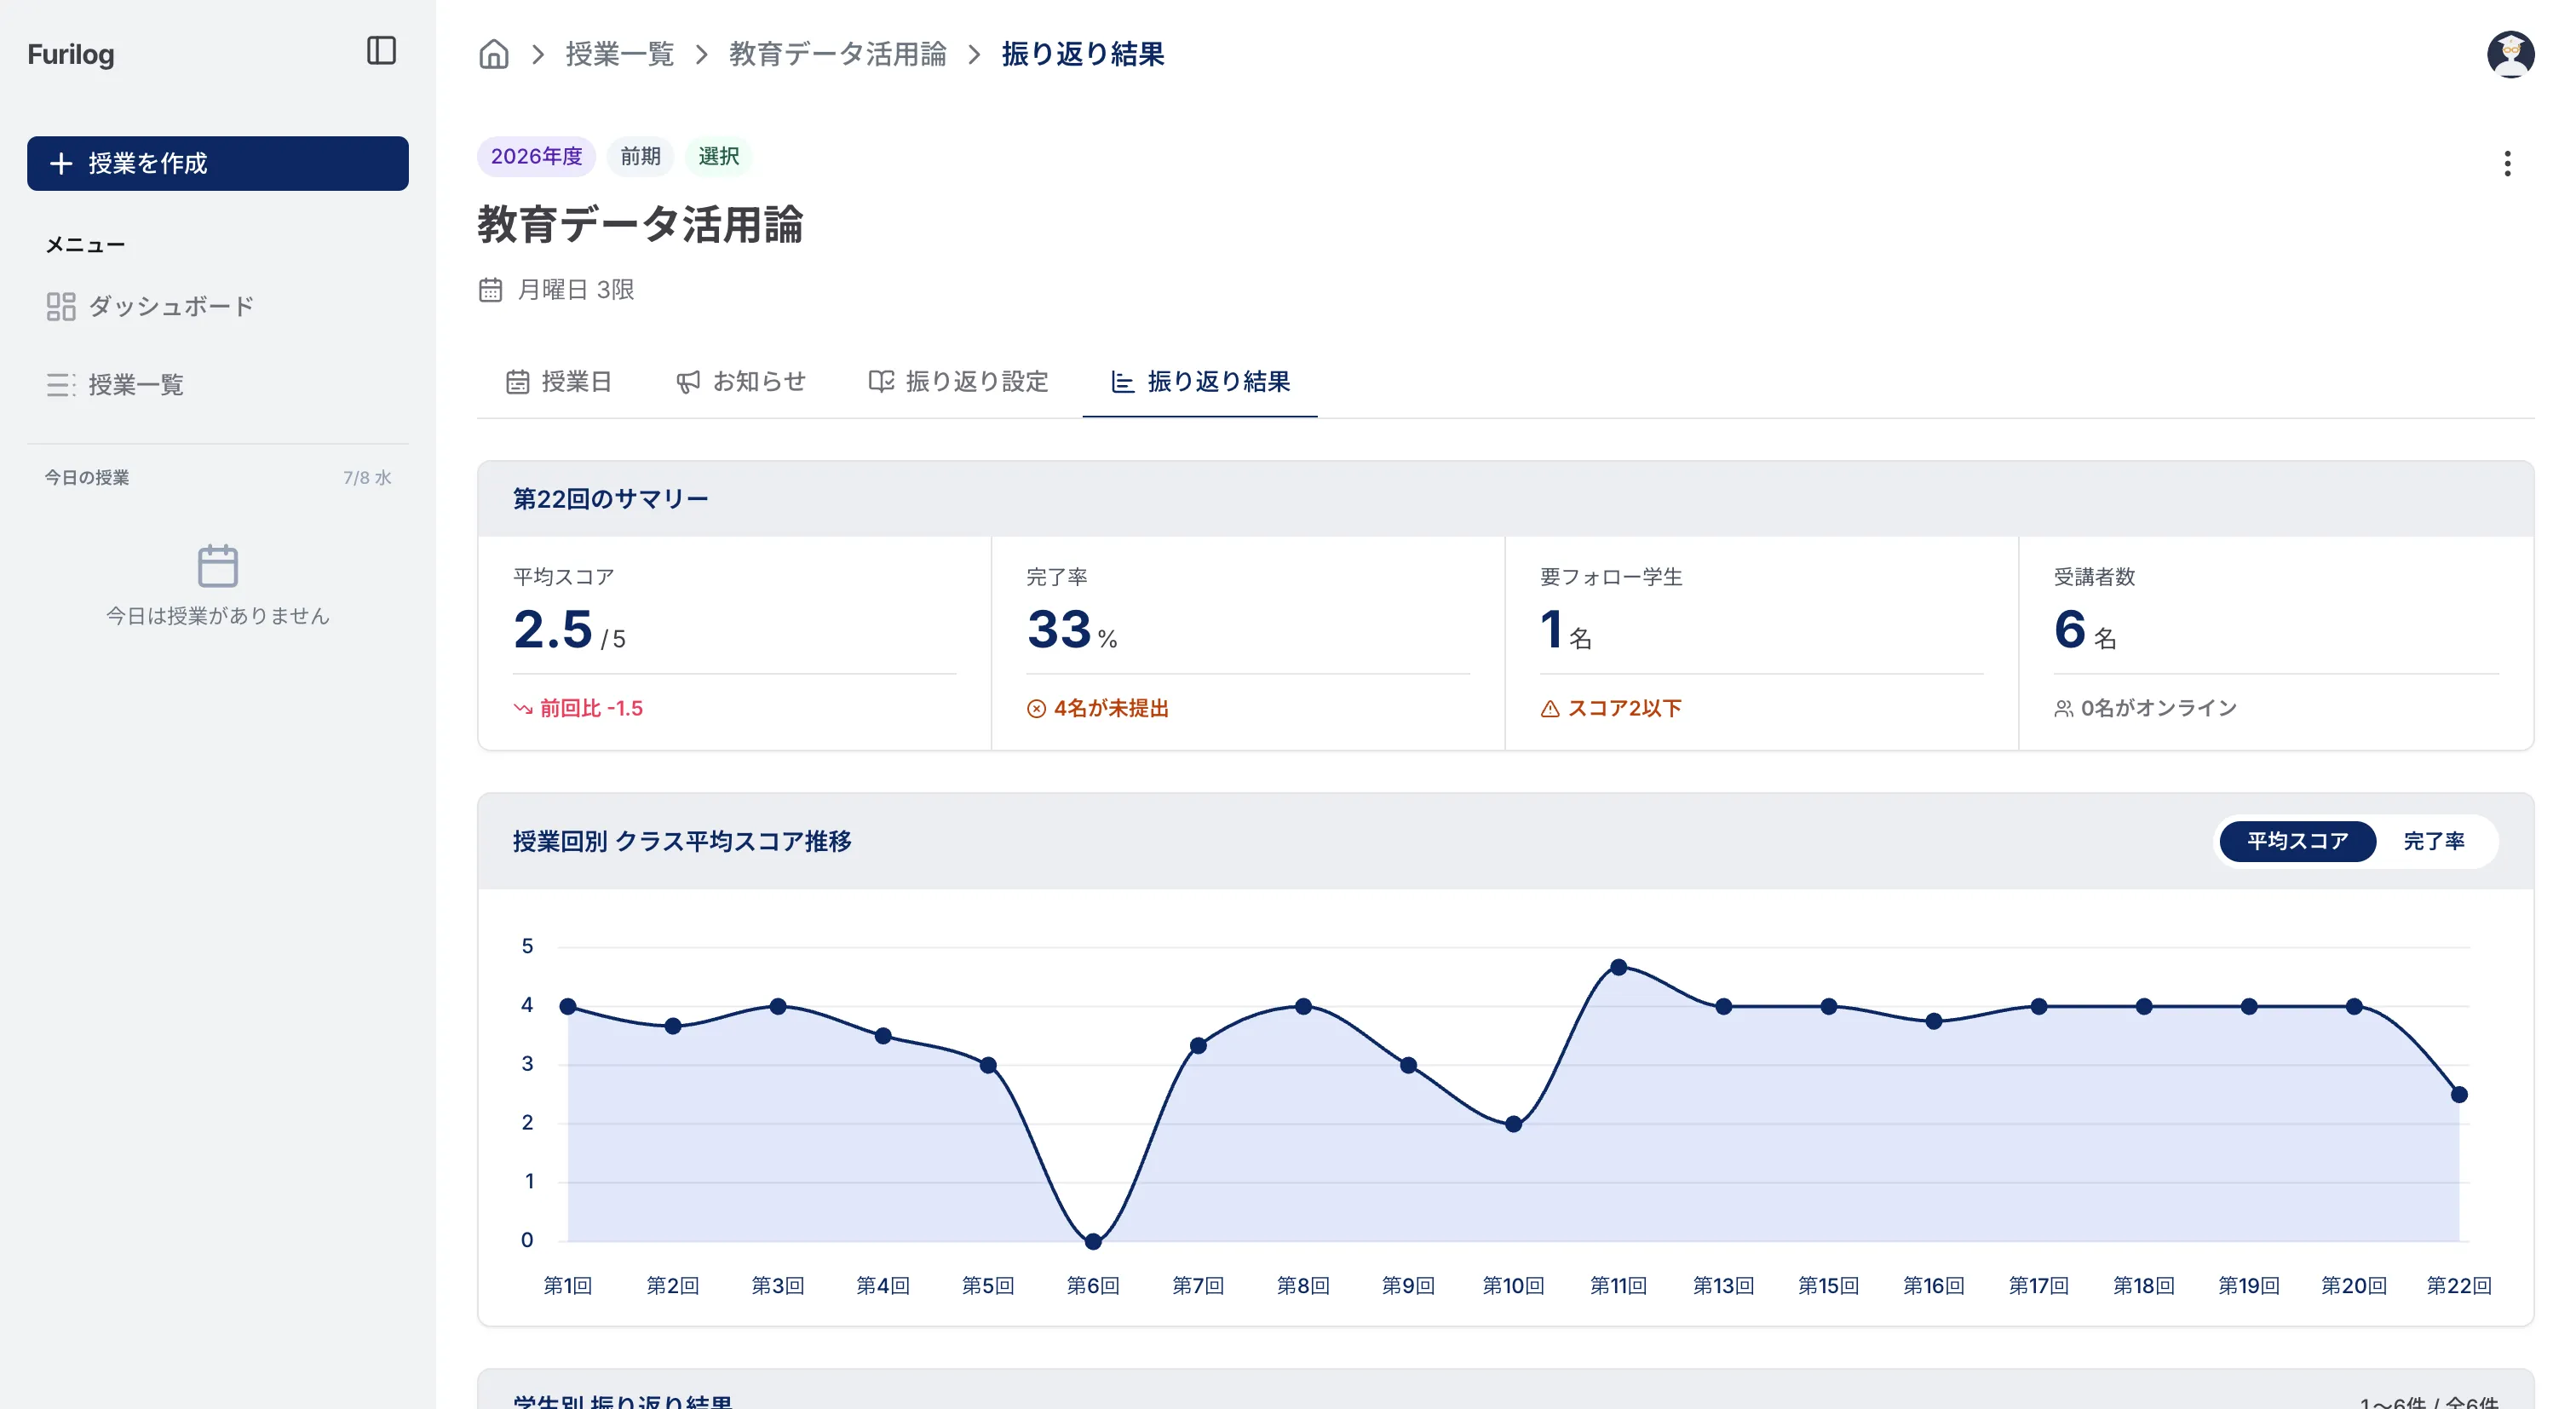Follow the 授業一覧 breadcrumb link

pyautogui.click(x=620, y=54)
